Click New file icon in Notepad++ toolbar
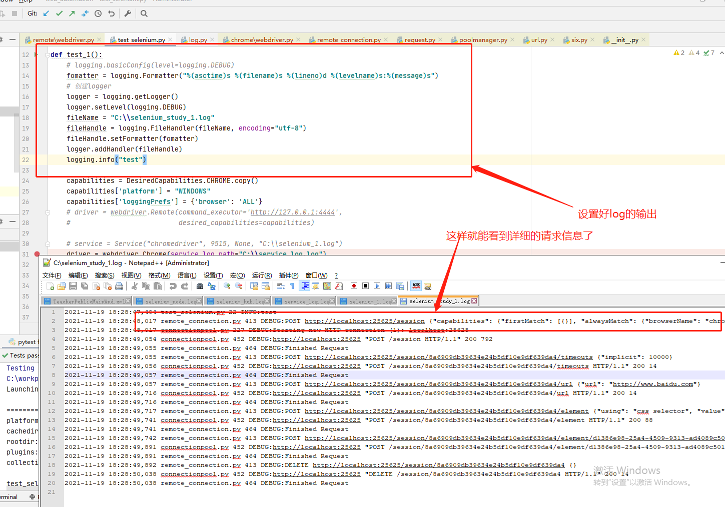Viewport: 725px width, 507px height. (50, 286)
